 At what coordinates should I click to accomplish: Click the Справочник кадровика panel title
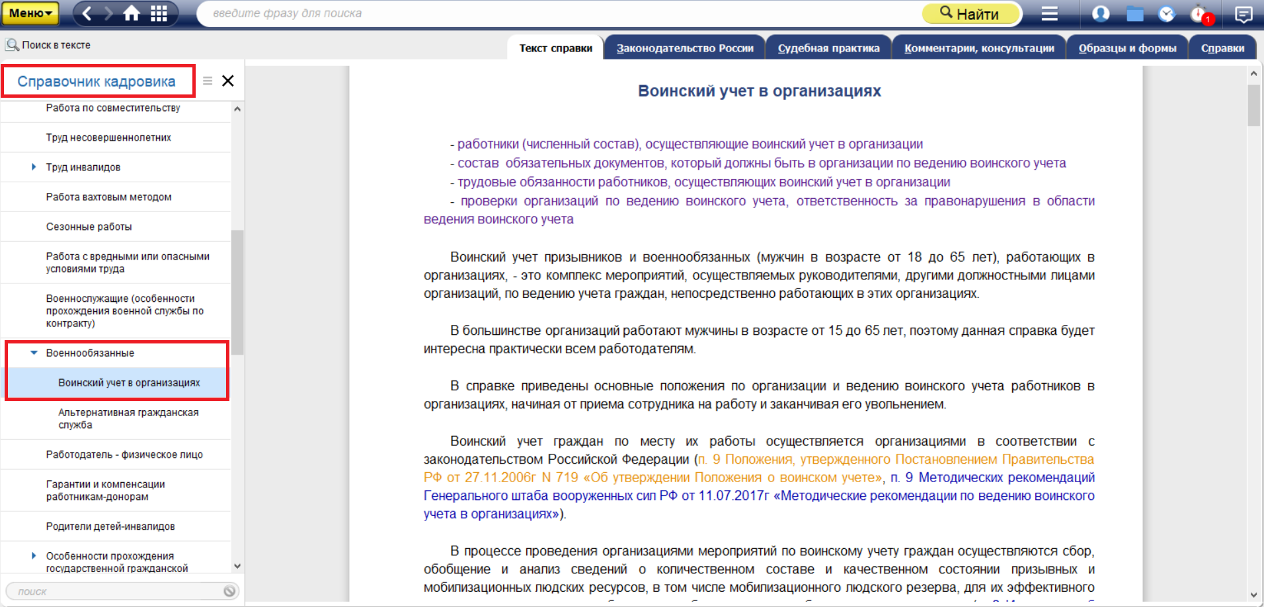click(97, 81)
